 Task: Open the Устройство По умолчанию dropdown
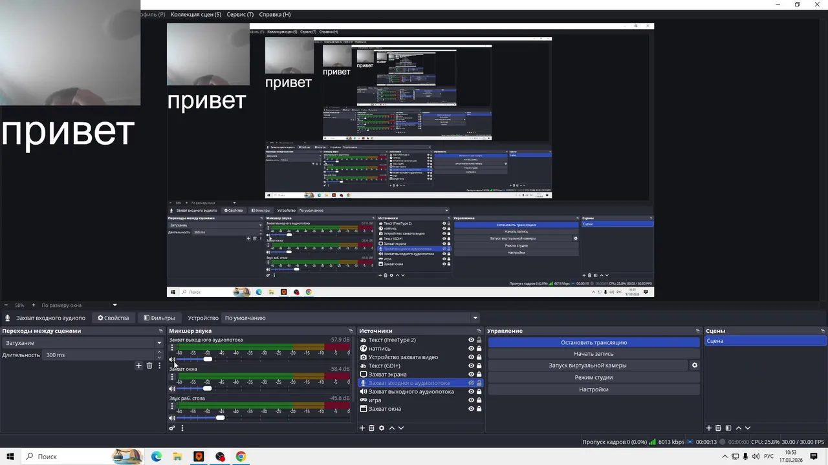coord(351,318)
